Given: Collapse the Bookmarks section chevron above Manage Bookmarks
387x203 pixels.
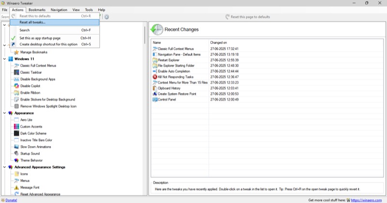Looking at the screenshot, I should [4, 45].
